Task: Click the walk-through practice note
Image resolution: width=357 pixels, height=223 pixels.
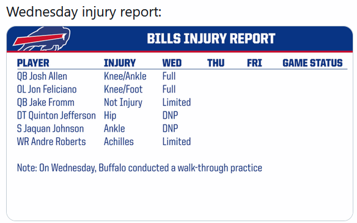Action: (x=139, y=168)
